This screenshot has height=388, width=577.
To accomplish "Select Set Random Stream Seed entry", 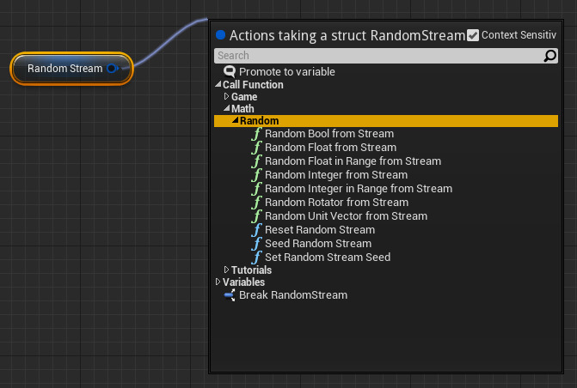I will tap(328, 258).
